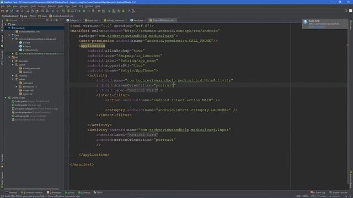This screenshot has width=353, height=198.
Task: Click the Cut scissors toolbar icon
Action: coord(28,11)
